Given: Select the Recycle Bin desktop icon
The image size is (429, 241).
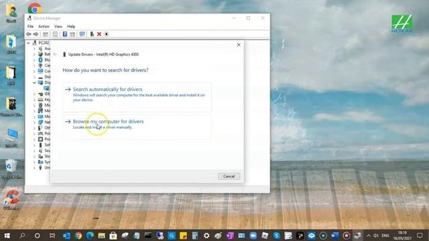Looking at the screenshot, I should [x=11, y=169].
